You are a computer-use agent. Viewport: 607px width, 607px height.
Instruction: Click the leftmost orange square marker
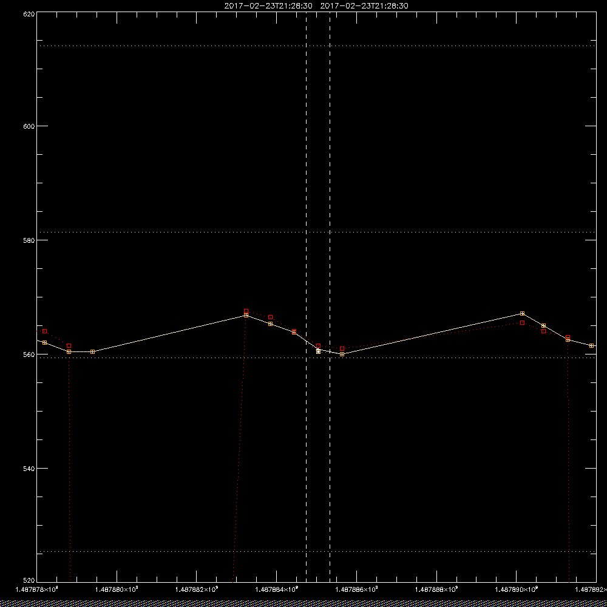point(44,342)
